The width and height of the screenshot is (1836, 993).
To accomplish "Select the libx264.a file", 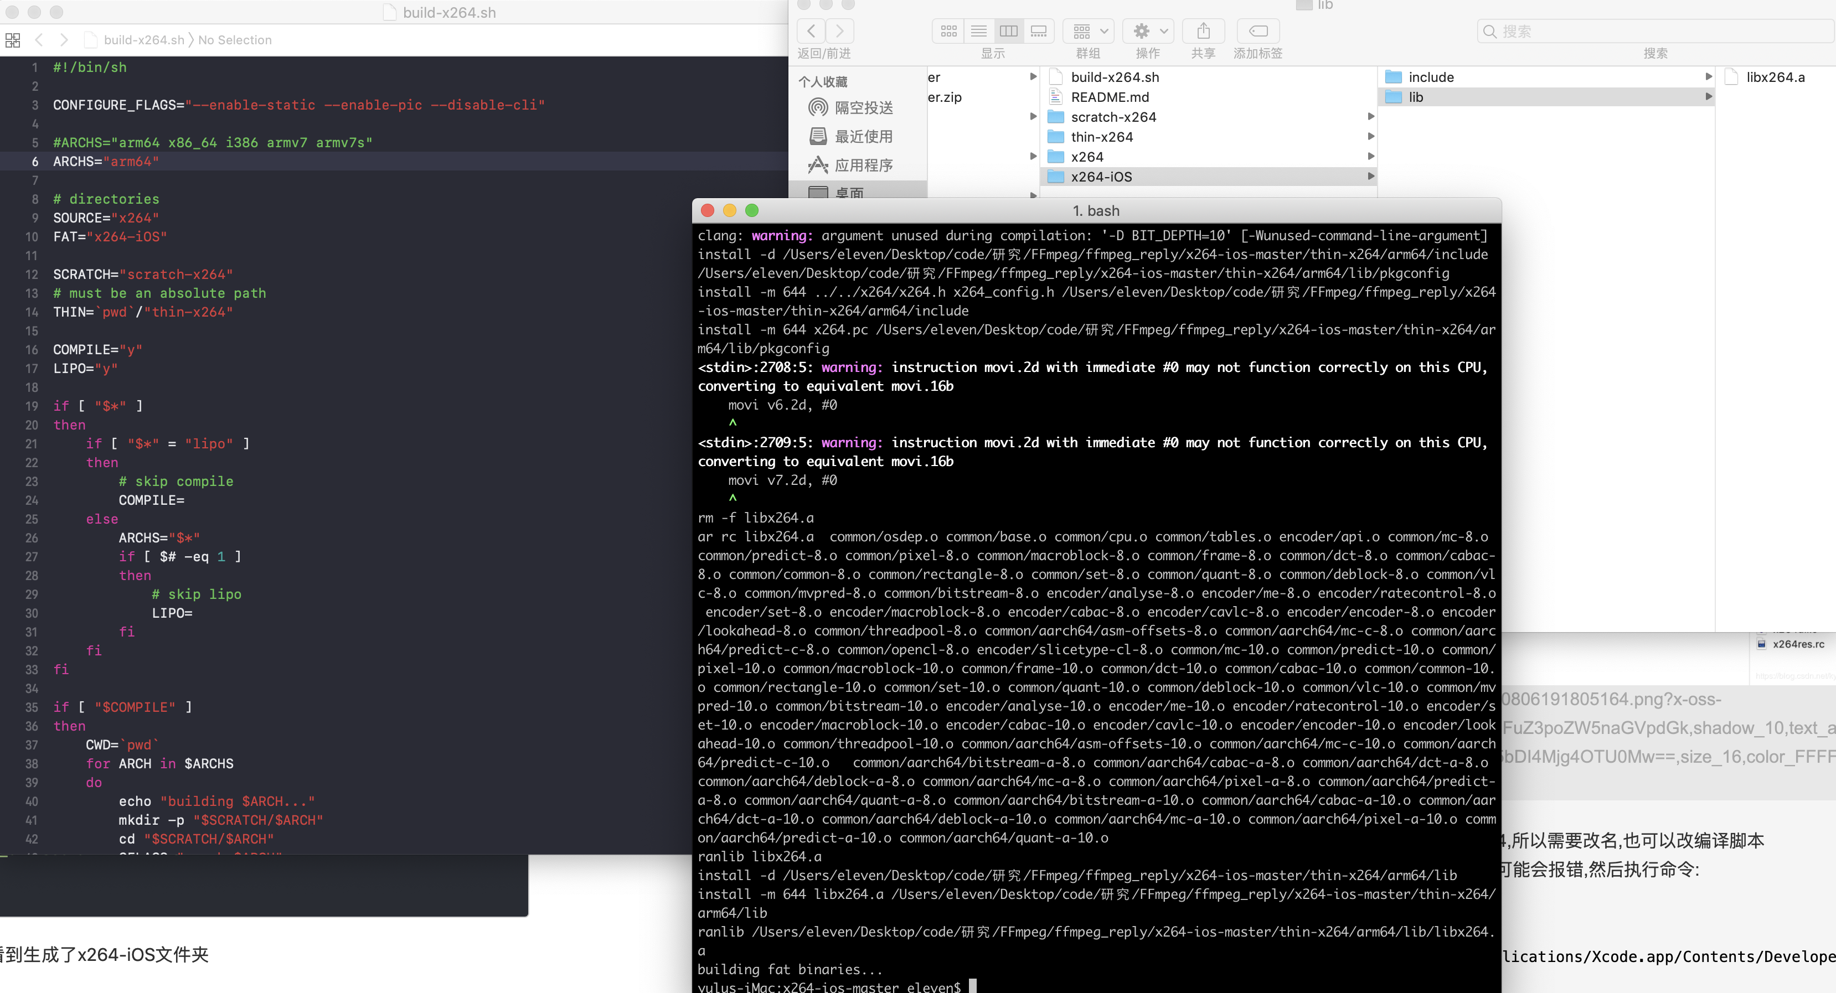I will pos(1775,77).
